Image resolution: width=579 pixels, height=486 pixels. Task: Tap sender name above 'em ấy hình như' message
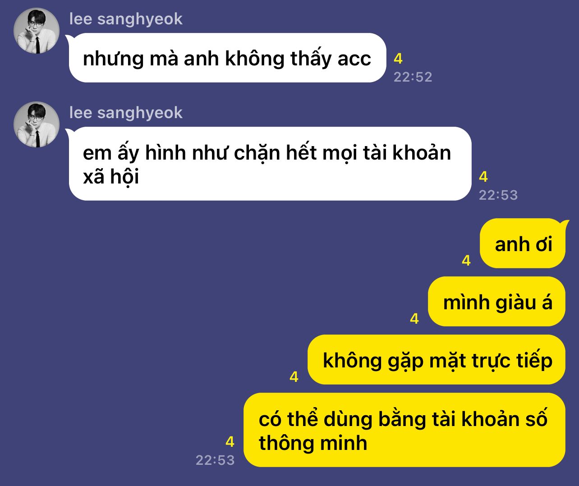[126, 113]
